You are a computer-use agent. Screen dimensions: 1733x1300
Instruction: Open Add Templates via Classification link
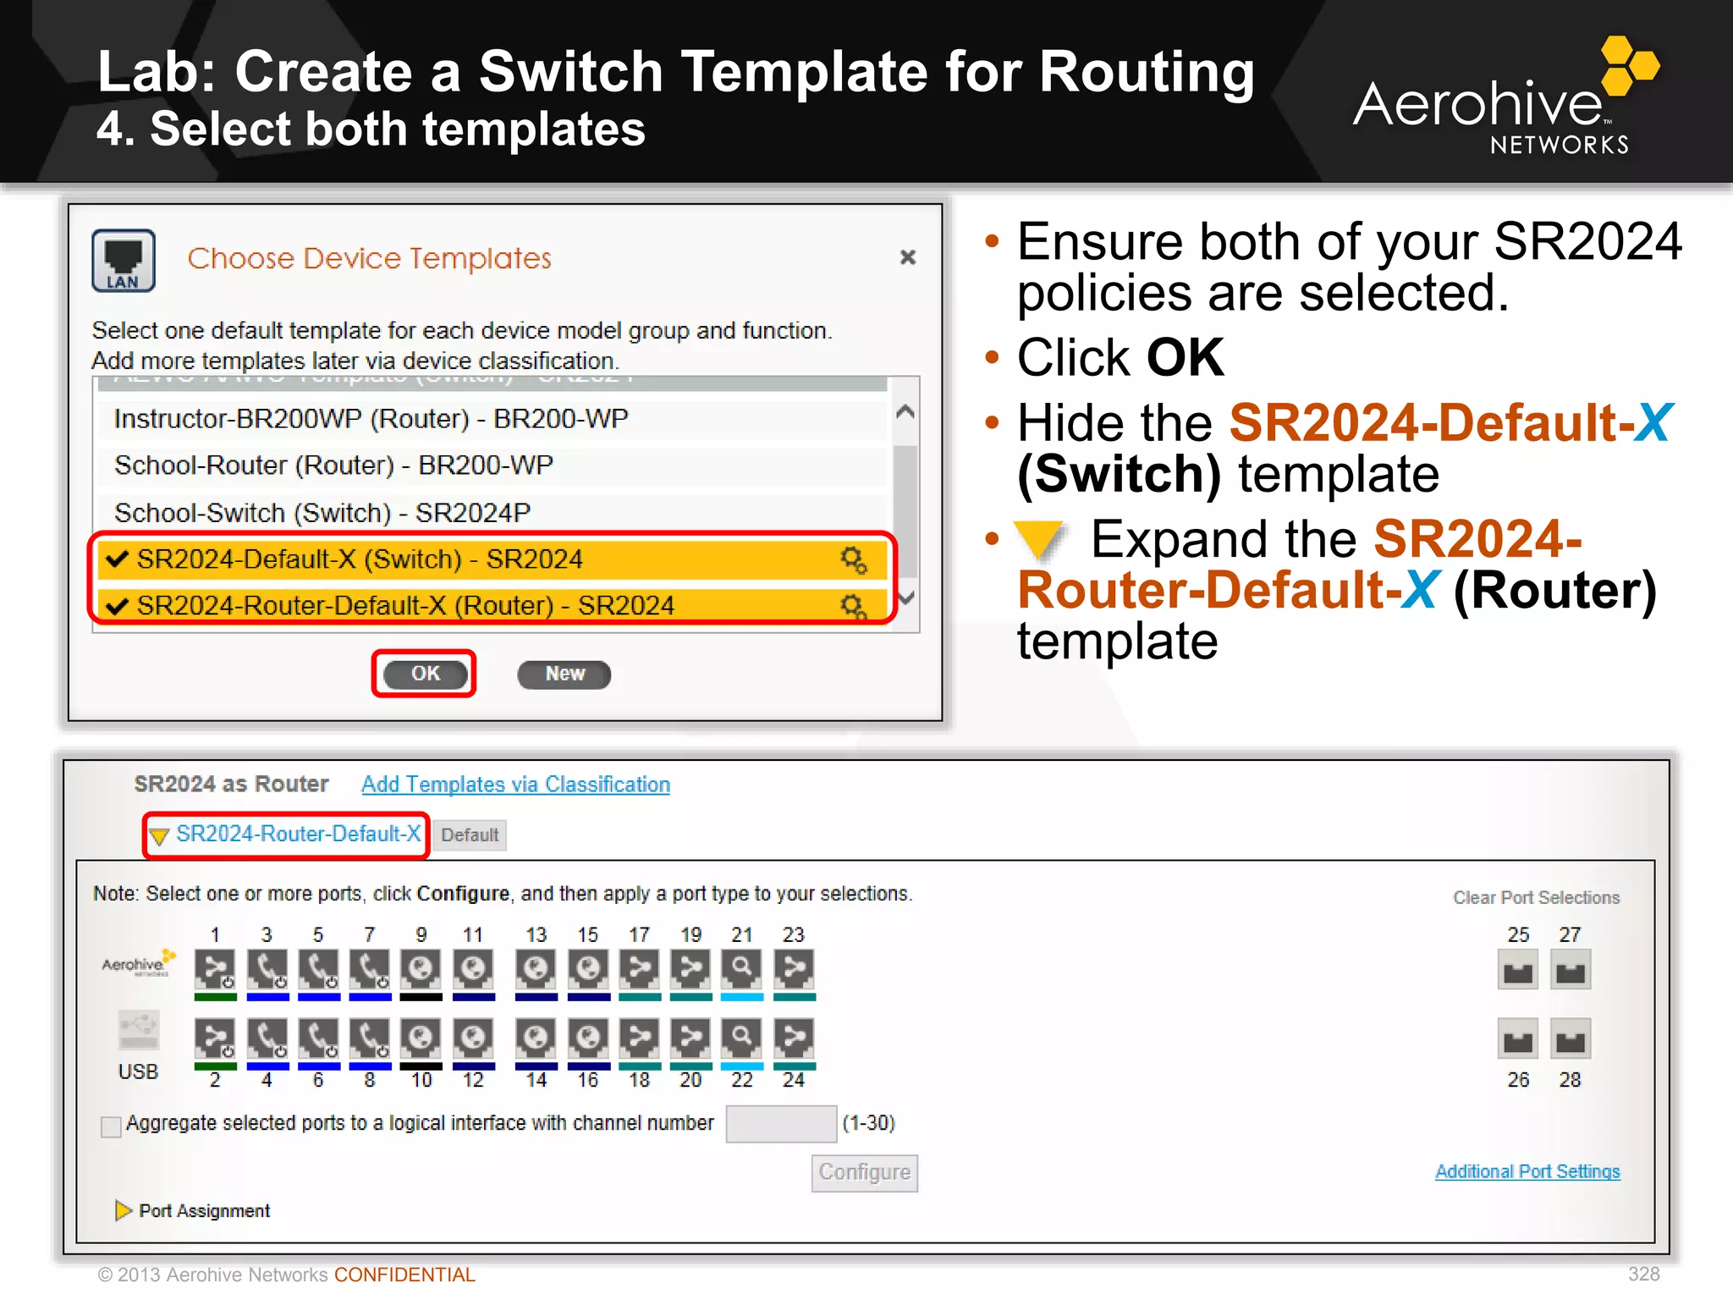(516, 785)
